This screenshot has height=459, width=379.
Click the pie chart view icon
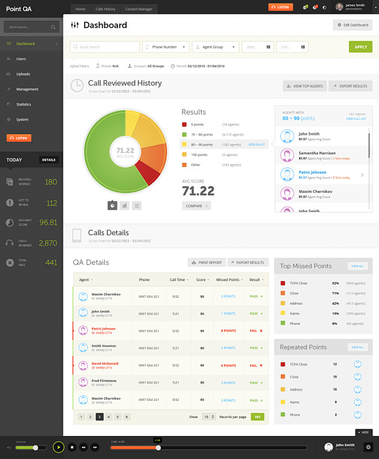tap(112, 206)
